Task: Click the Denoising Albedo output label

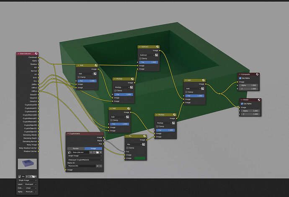Action: click(x=30, y=135)
